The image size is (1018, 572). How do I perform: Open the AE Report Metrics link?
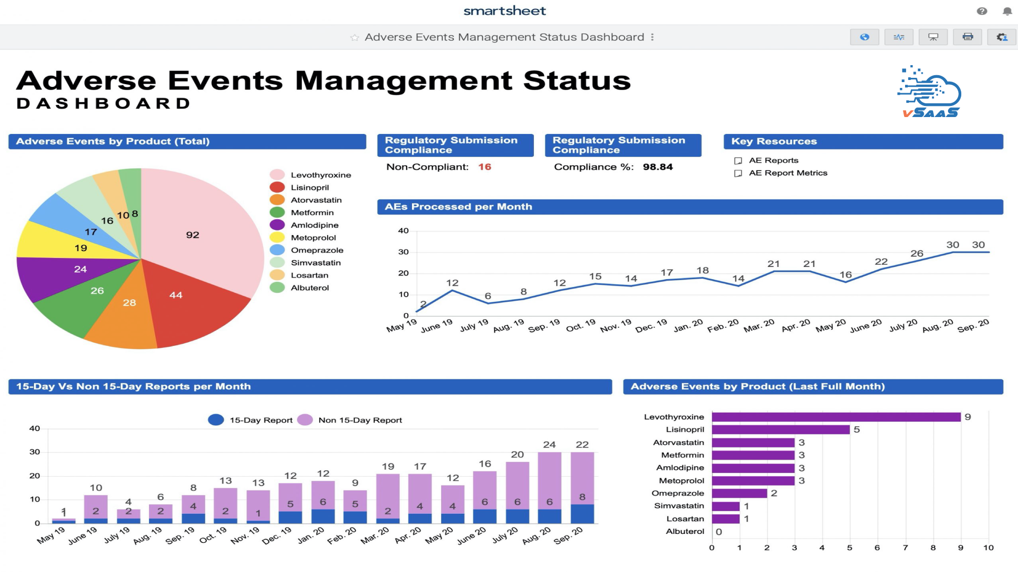click(787, 173)
